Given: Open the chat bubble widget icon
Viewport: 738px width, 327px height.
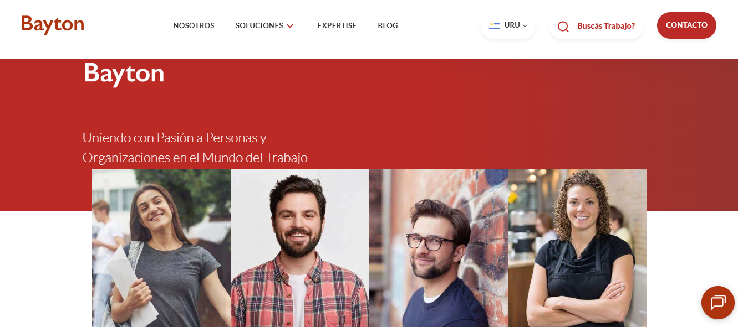Looking at the screenshot, I should (x=717, y=303).
